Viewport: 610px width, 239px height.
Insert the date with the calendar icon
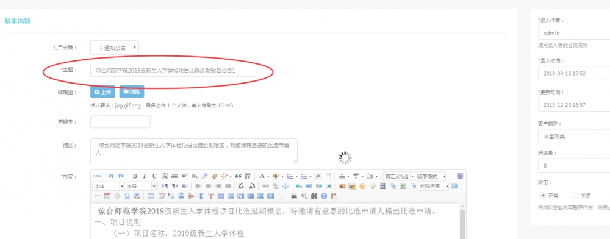click(107, 196)
